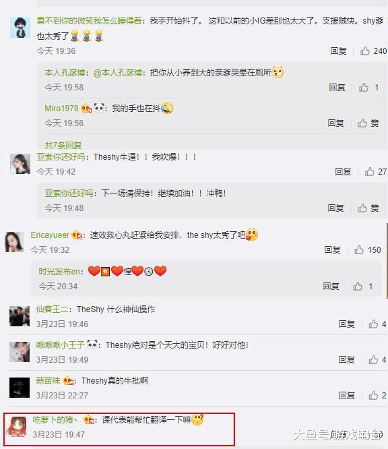This screenshot has width=388, height=449.
Task: Expand the 共7条回复 replies thread
Action: [63, 145]
